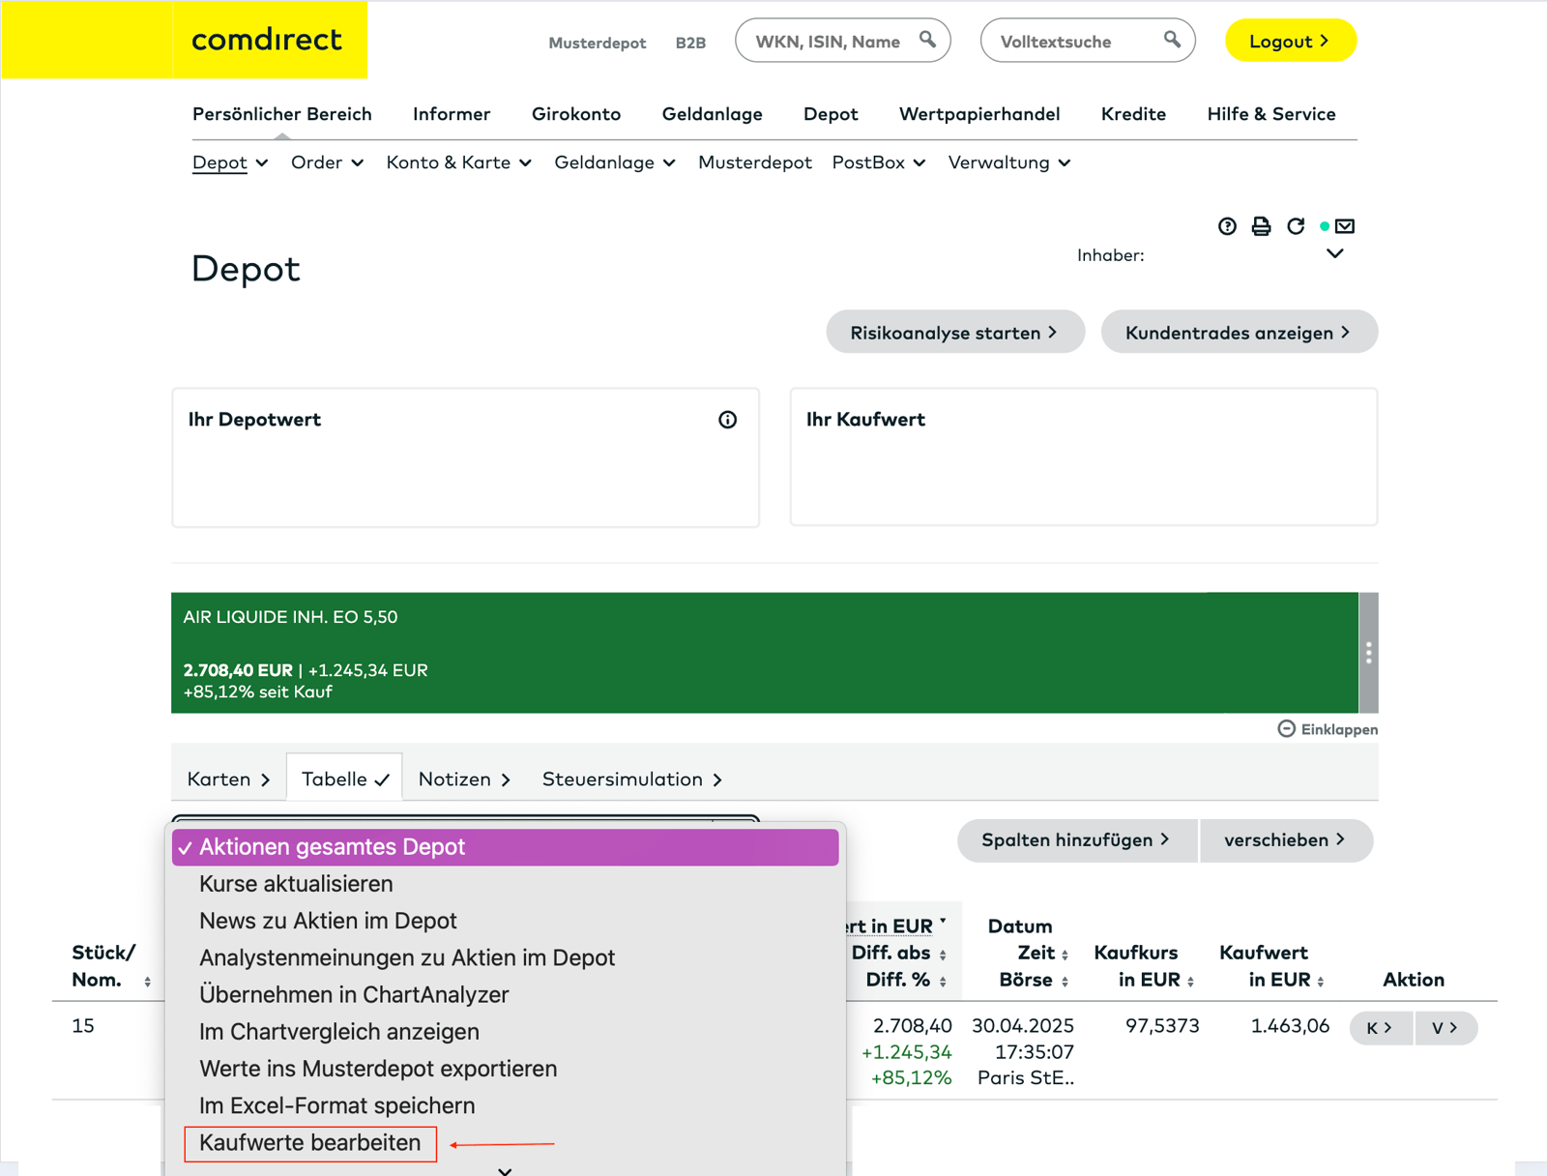Collapse the position card via Einklappen icon
The height and width of the screenshot is (1176, 1547).
[x=1286, y=728]
